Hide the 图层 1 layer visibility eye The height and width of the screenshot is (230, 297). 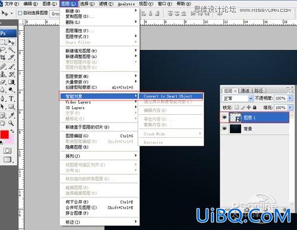click(225, 118)
